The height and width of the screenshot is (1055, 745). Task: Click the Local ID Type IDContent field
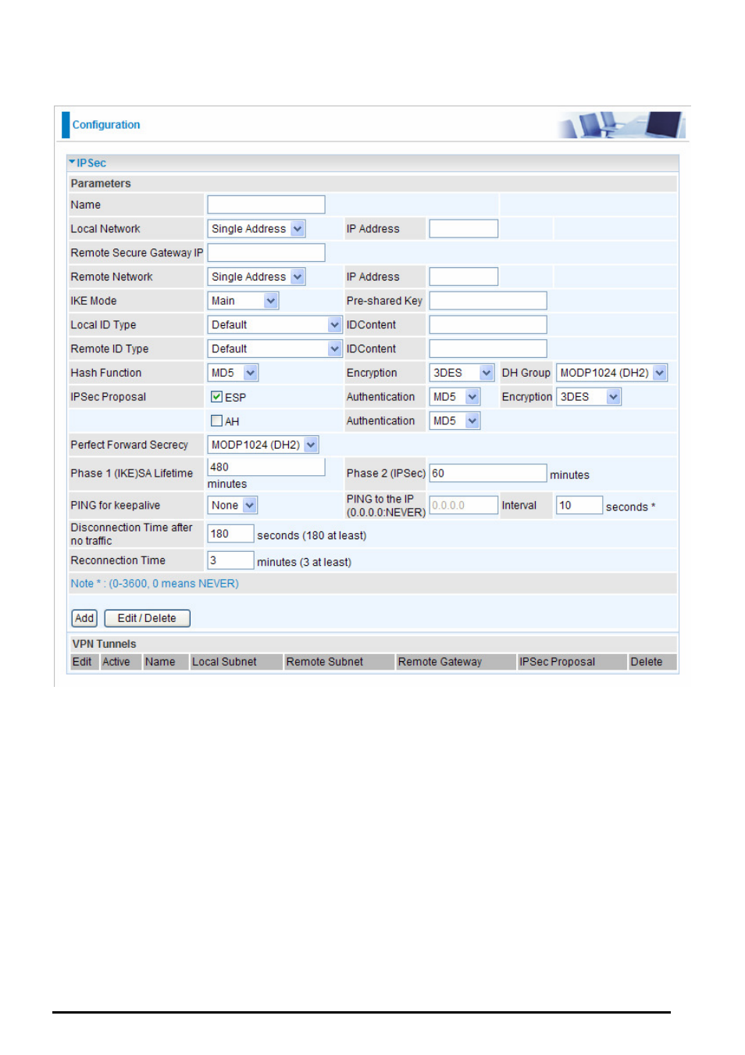(488, 325)
